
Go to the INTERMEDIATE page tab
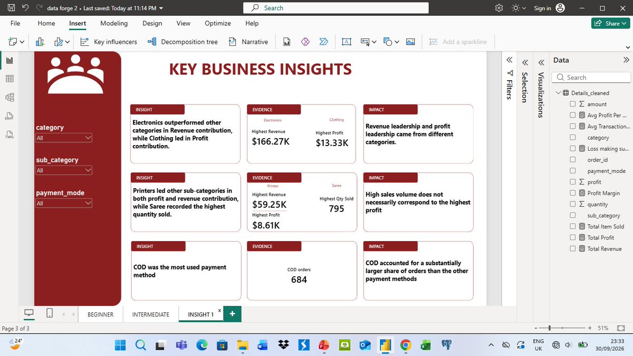[x=151, y=314]
